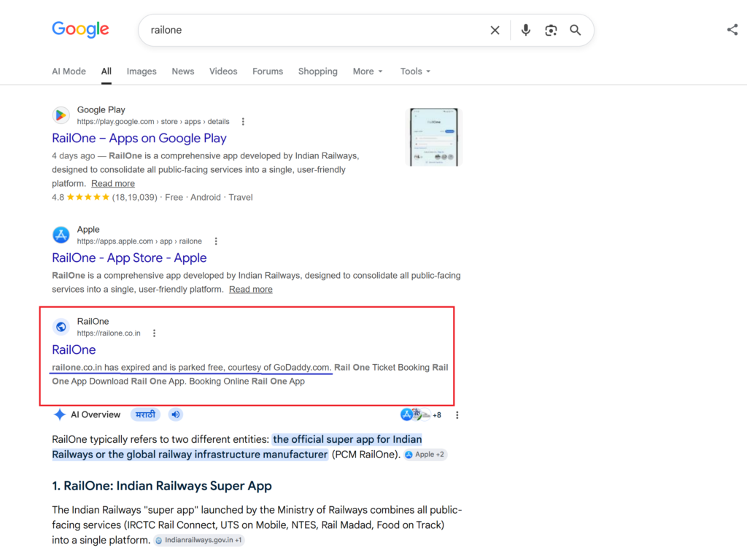Click the Google logo
This screenshot has width=747, height=553.
[x=80, y=29]
